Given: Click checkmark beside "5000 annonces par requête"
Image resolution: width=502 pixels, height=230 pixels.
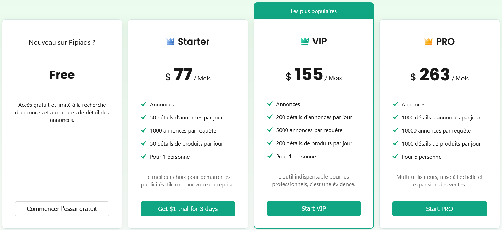Looking at the screenshot, I should 270,130.
